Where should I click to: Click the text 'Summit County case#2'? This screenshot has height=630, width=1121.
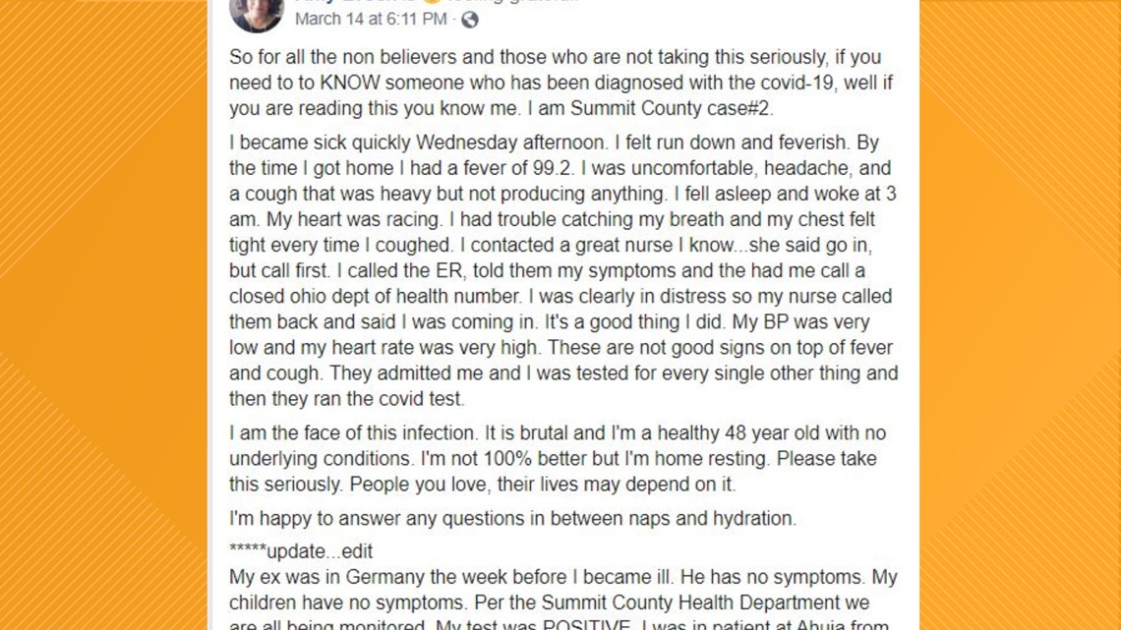pos(671,108)
